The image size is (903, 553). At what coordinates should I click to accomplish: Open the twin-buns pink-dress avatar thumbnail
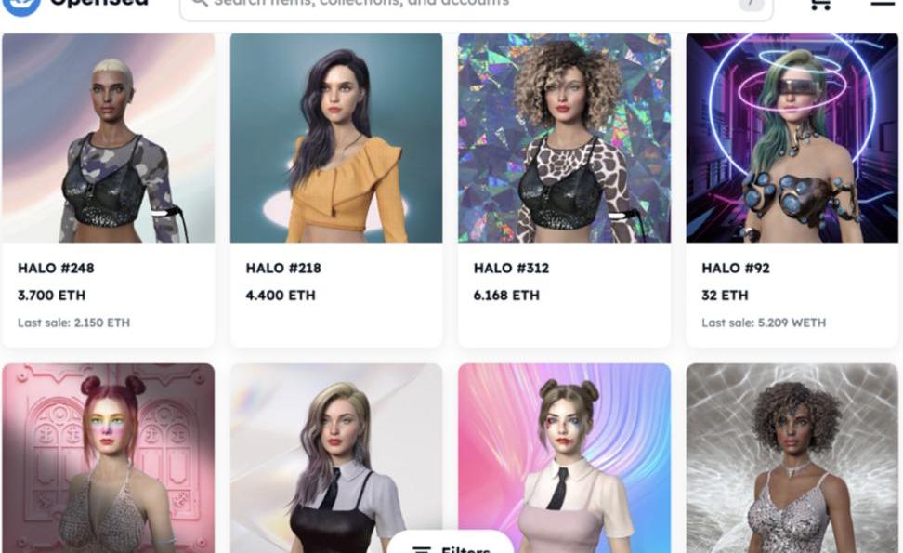pos(565,458)
